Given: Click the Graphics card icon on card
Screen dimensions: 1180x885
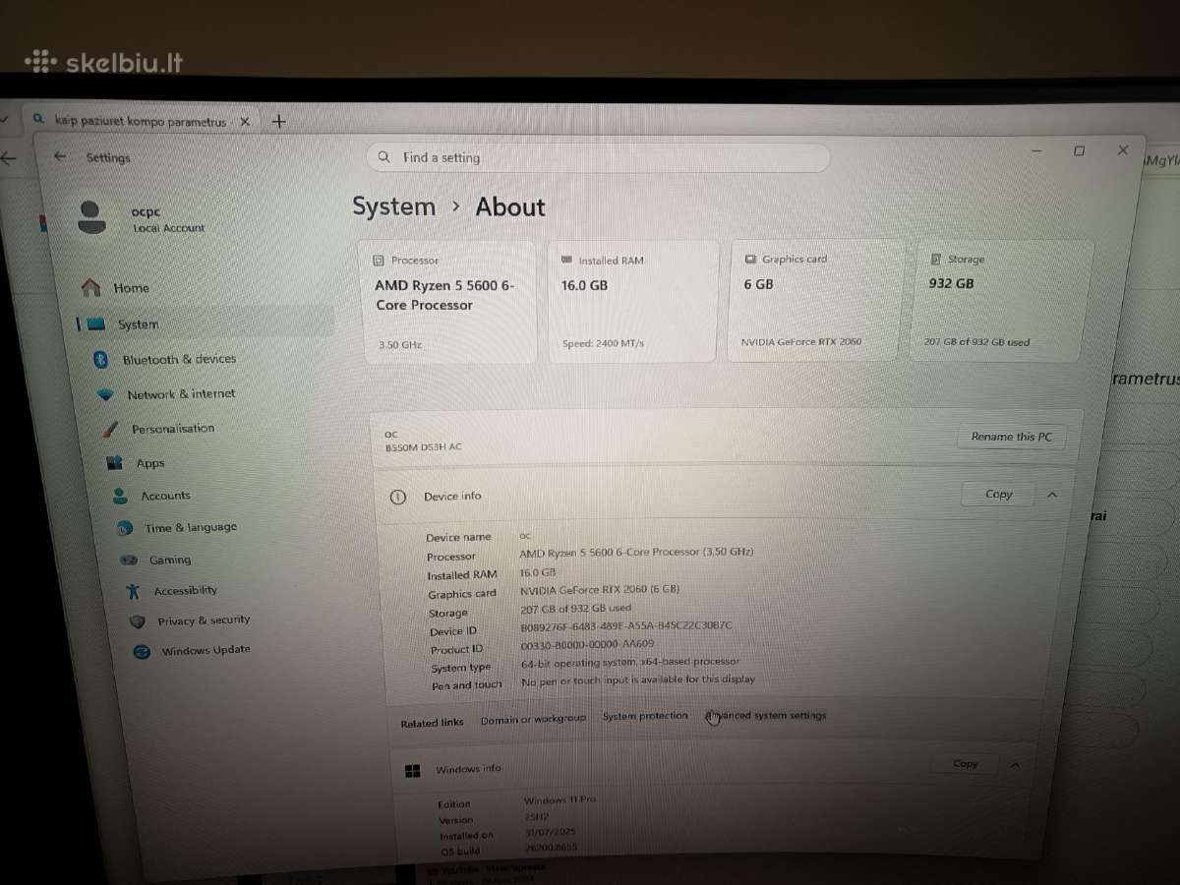Looking at the screenshot, I should pos(750,260).
